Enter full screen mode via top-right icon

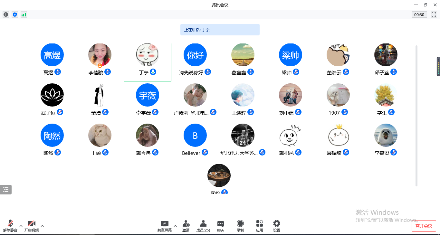[x=434, y=14]
